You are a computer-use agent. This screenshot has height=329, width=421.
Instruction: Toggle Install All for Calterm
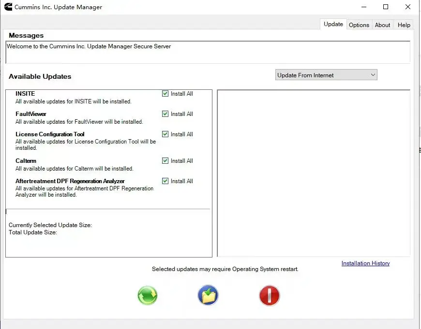pyautogui.click(x=165, y=160)
